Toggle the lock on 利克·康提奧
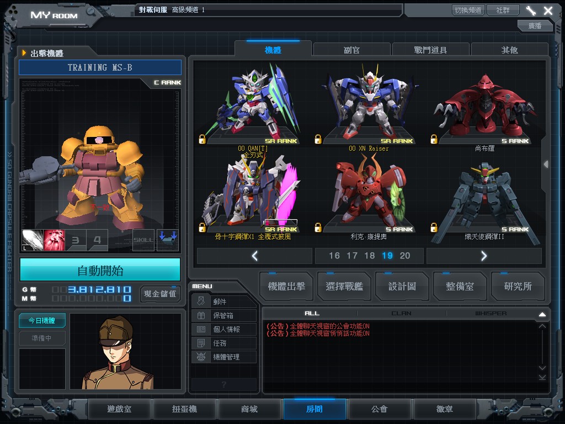 click(318, 227)
